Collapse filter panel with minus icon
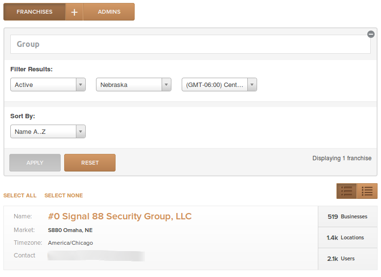381x277 pixels. coord(371,34)
